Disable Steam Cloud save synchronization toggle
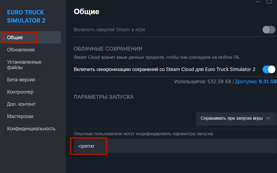The width and height of the screenshot is (277, 173). coord(269,69)
